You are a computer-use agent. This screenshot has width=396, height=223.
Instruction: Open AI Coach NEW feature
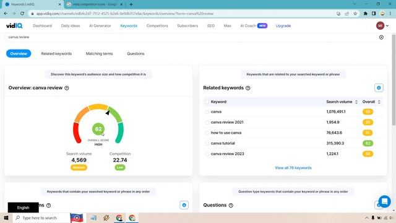click(x=254, y=26)
